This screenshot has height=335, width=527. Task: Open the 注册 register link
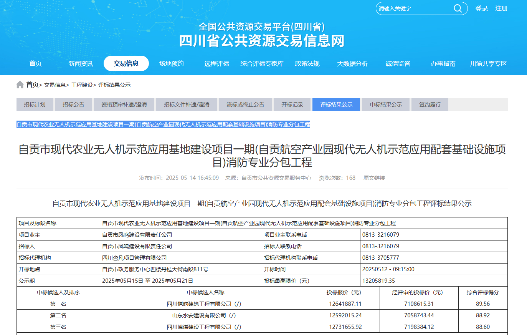(x=501, y=8)
